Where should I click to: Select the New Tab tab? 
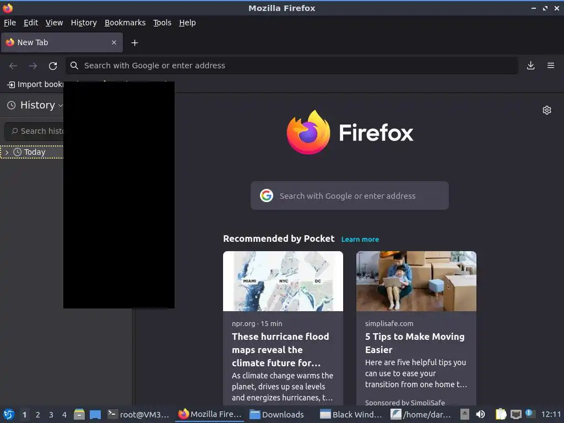[x=62, y=42]
